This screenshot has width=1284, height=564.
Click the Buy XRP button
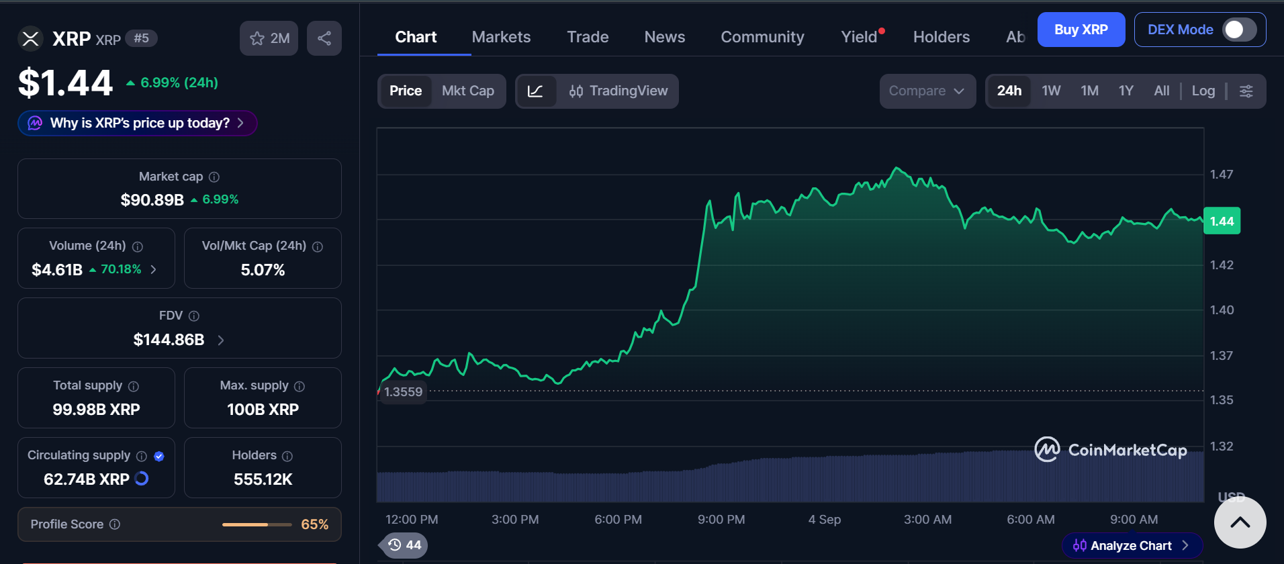click(x=1081, y=30)
